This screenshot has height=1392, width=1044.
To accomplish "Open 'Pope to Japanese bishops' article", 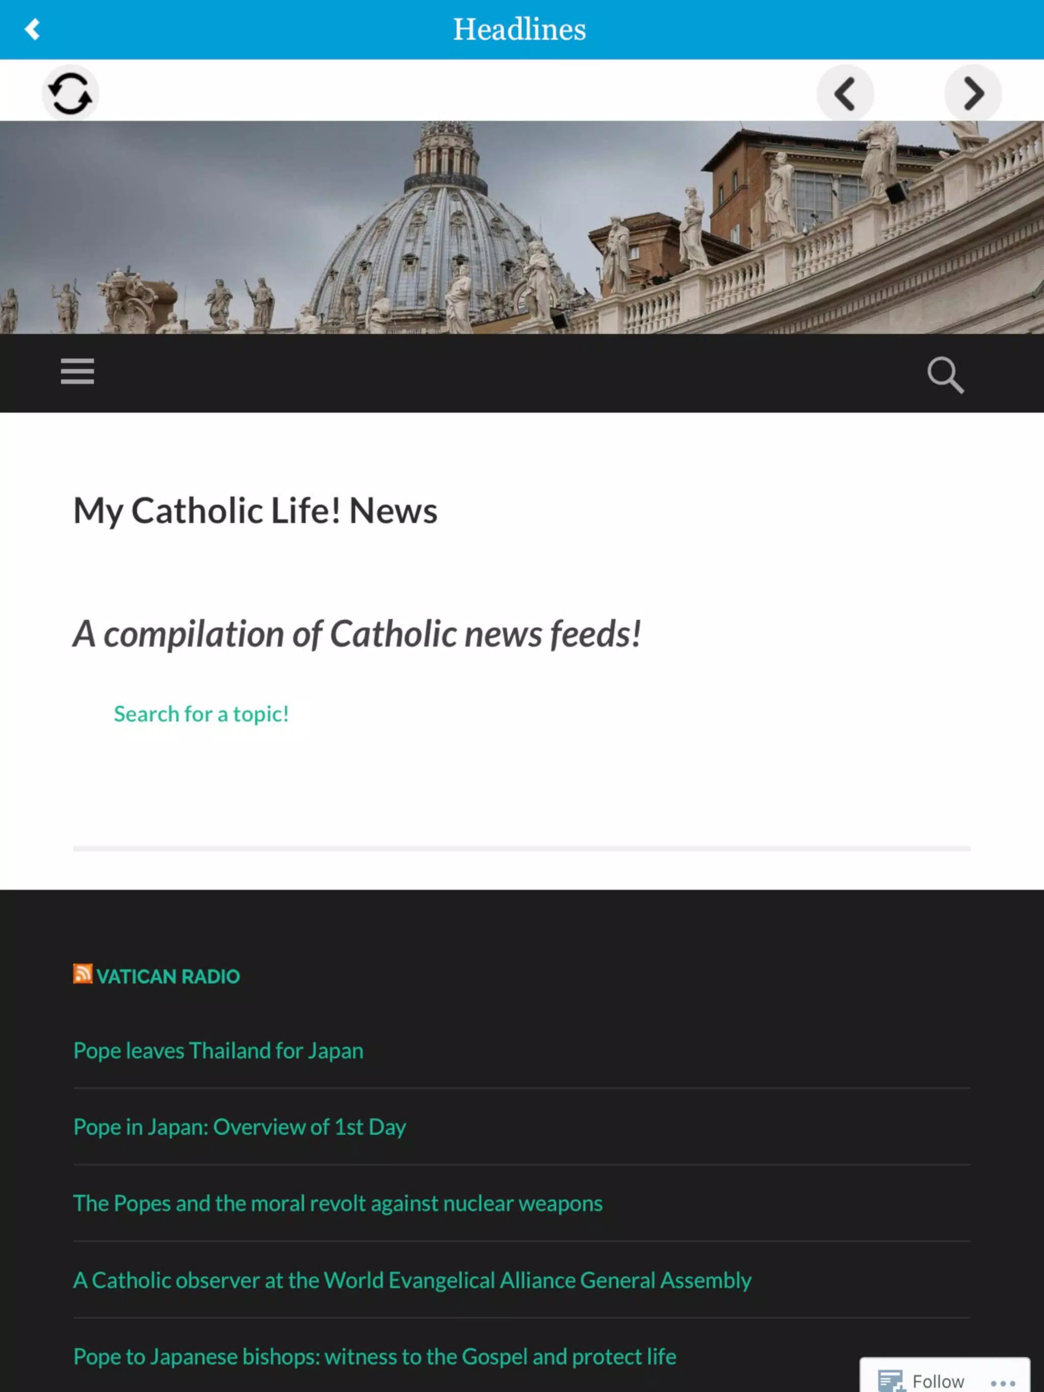I will tap(375, 1356).
